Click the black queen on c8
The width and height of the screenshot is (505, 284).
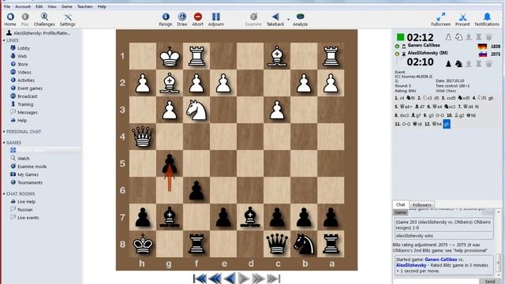277,244
